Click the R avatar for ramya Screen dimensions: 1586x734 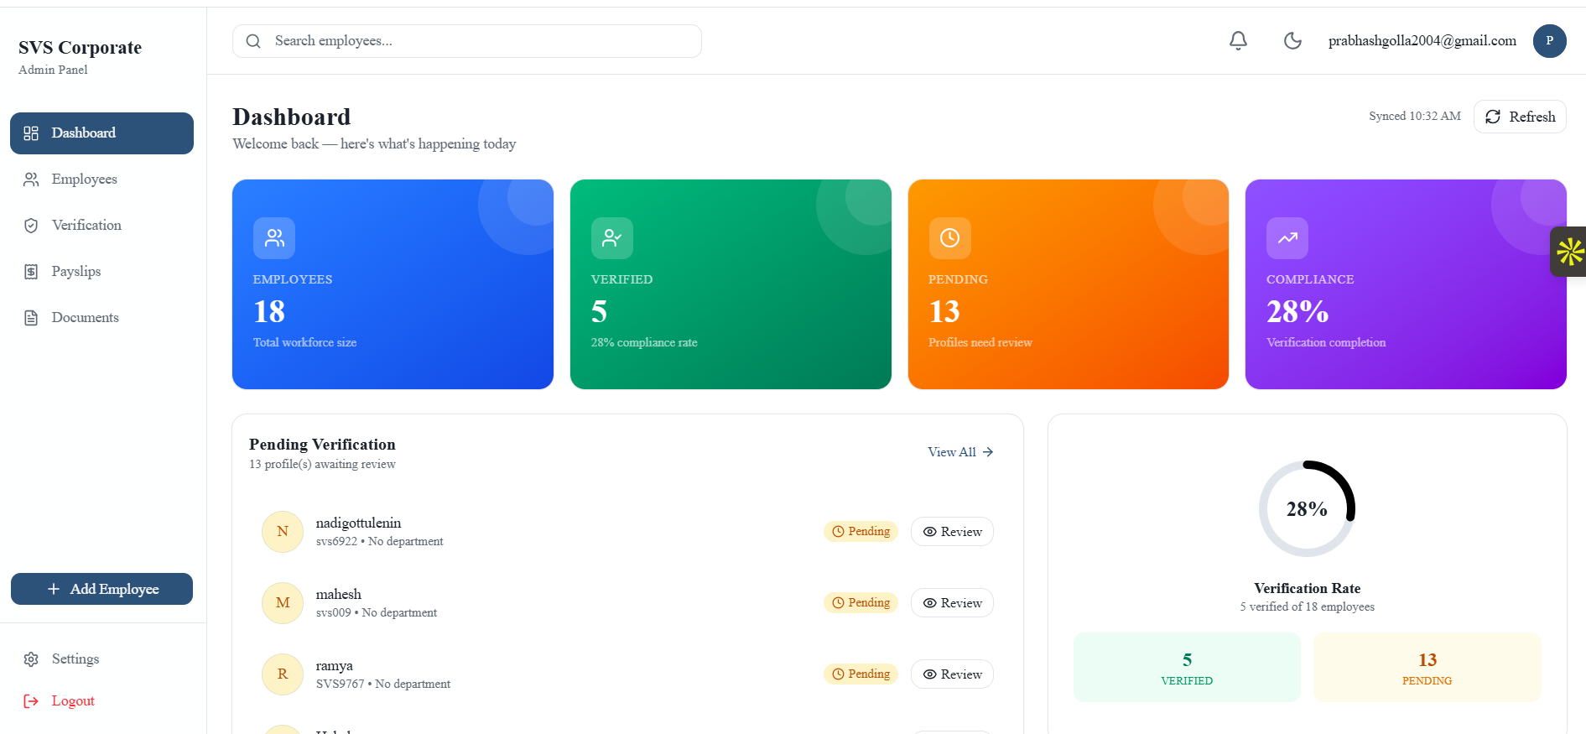283,674
